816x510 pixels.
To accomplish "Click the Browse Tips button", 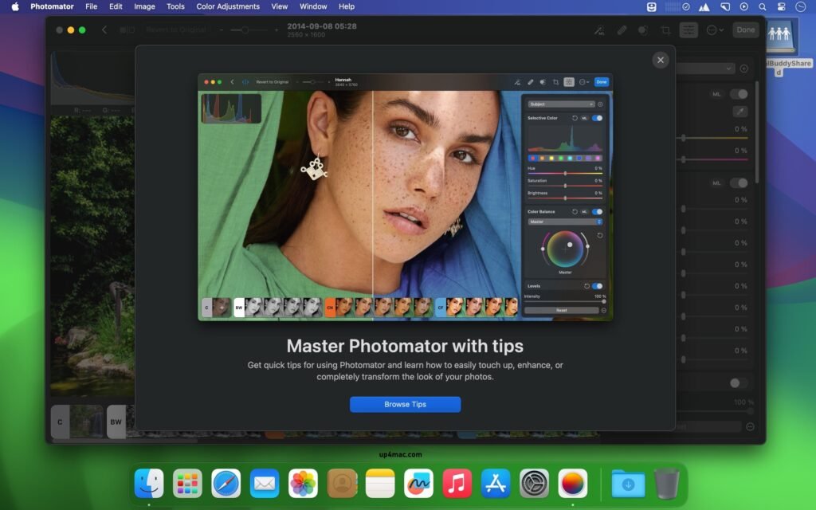I will pyautogui.click(x=406, y=404).
